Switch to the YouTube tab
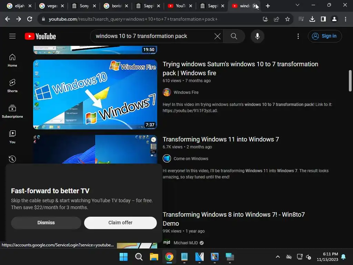The height and width of the screenshot is (265, 353). pos(180,6)
